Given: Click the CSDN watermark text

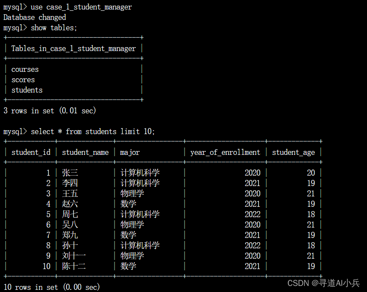Looking at the screenshot, I should (322, 283).
